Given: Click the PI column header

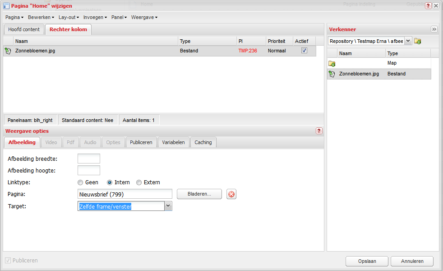Looking at the screenshot, I should point(251,41).
